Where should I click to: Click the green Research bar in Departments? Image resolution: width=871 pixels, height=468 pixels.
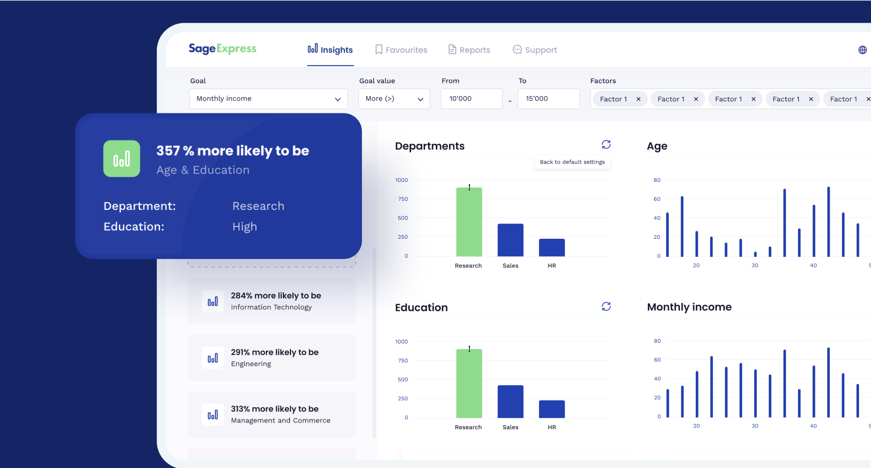pyautogui.click(x=469, y=223)
